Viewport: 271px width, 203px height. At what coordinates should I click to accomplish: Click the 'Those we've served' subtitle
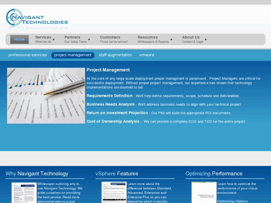pyautogui.click(x=114, y=42)
